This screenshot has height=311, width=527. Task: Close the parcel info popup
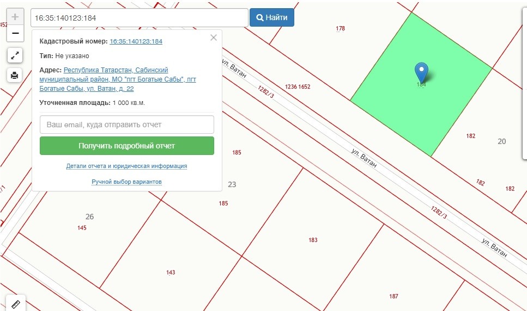click(x=214, y=38)
